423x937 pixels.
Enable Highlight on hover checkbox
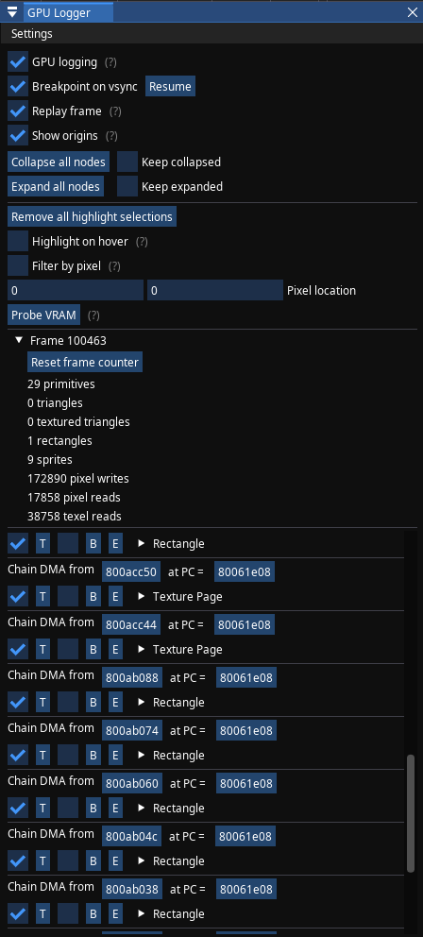(18, 242)
